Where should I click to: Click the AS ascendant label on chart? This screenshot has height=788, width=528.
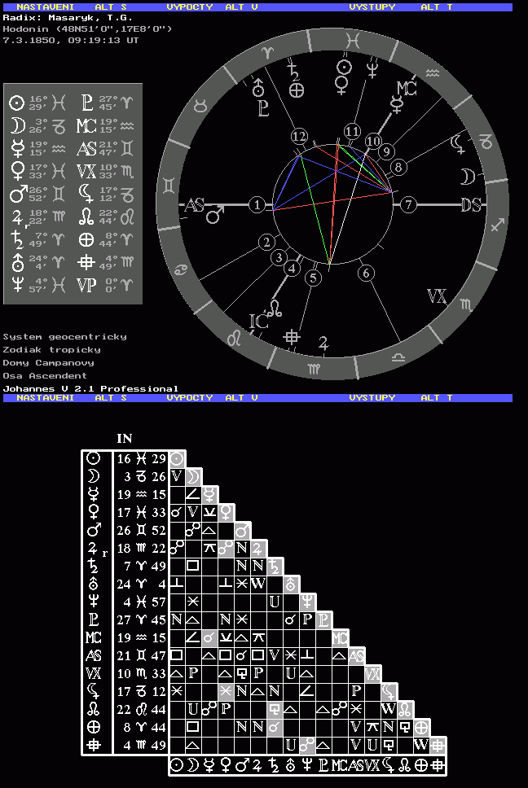click(194, 205)
